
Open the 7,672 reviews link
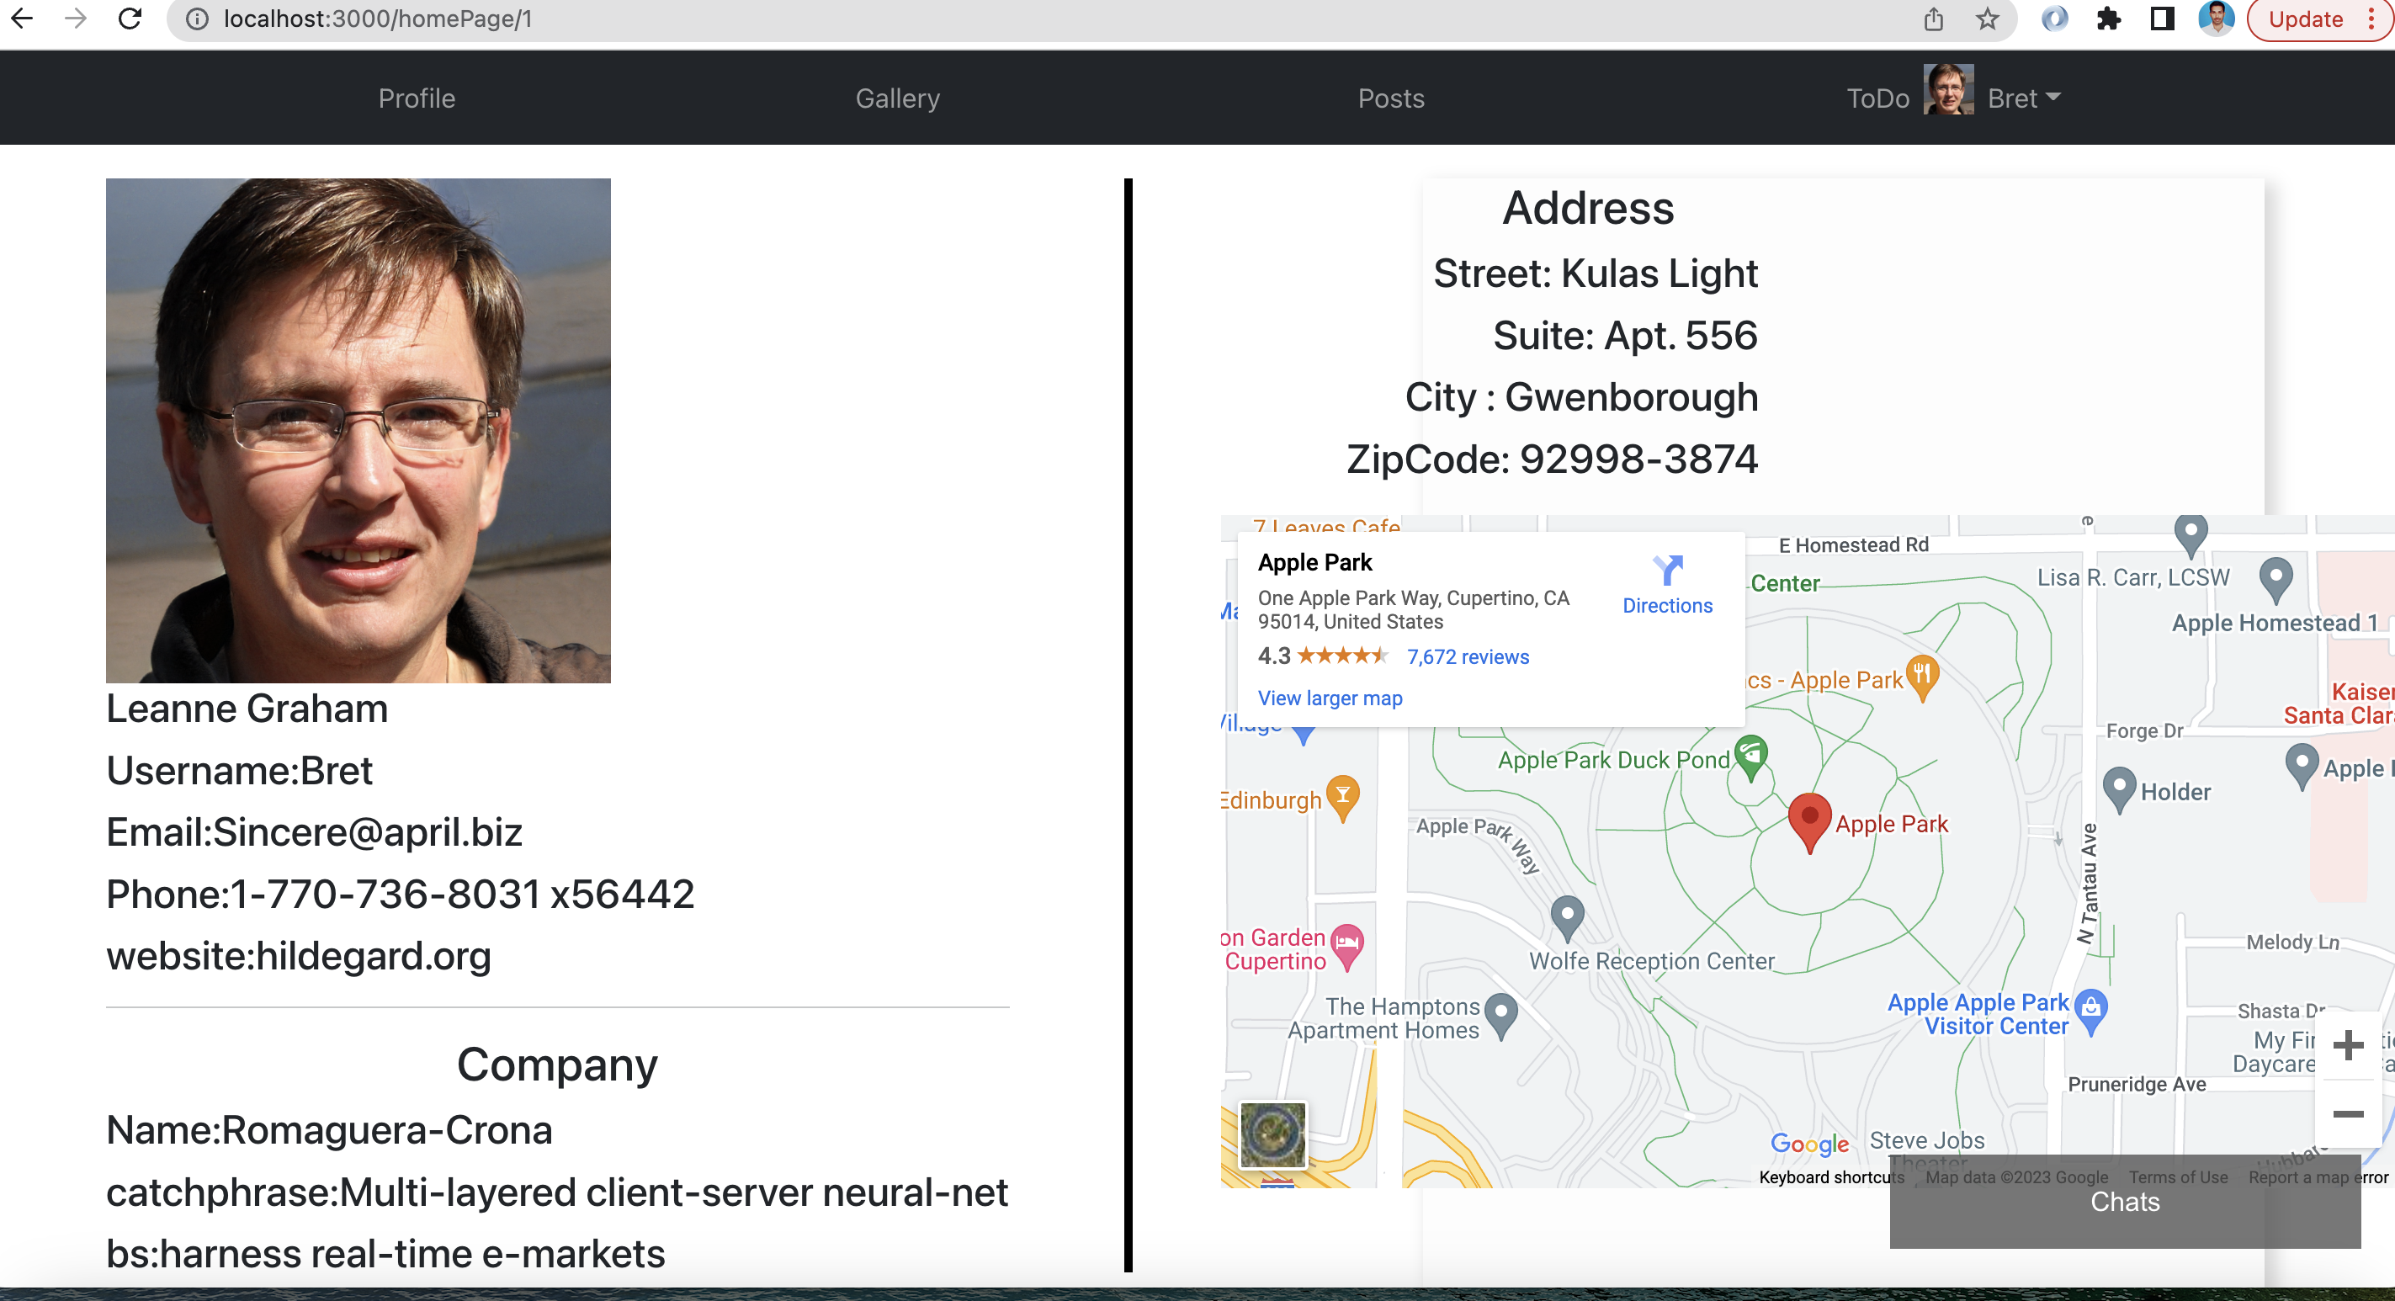point(1467,657)
